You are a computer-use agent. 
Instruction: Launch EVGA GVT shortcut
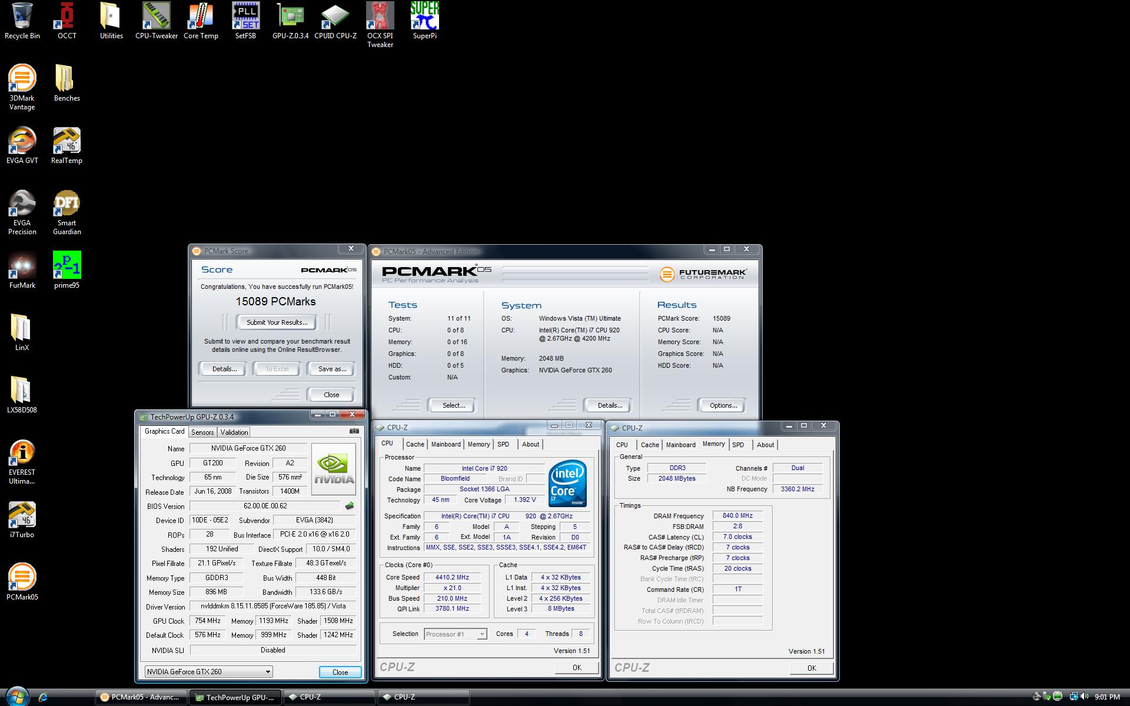22,145
